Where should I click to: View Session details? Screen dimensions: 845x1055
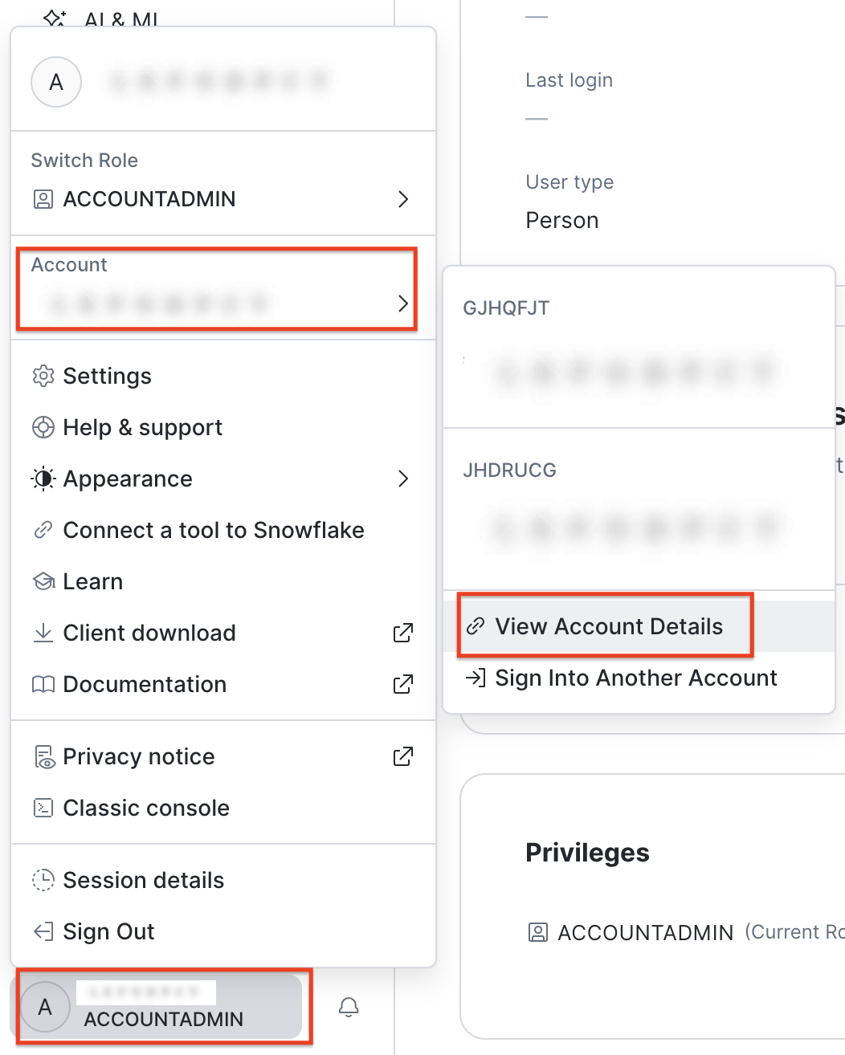point(223,880)
